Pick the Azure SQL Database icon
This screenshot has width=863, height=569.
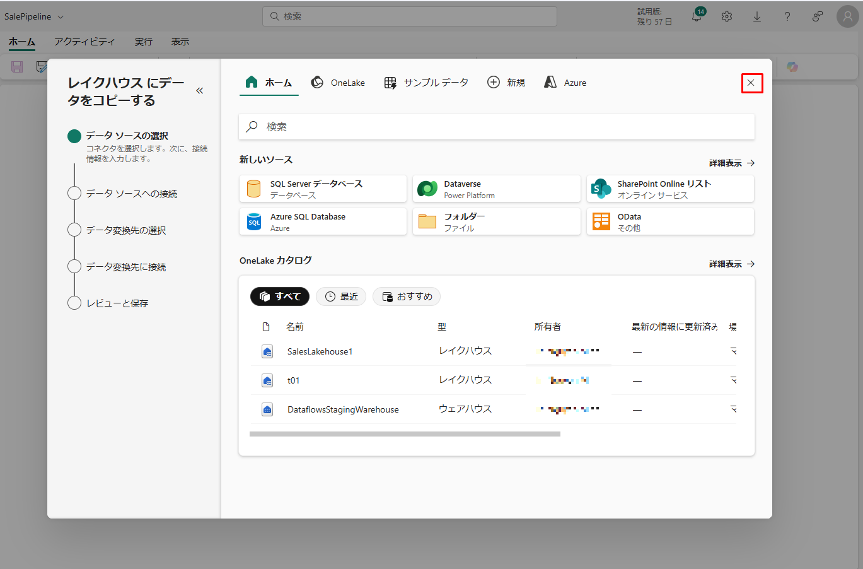tap(254, 221)
